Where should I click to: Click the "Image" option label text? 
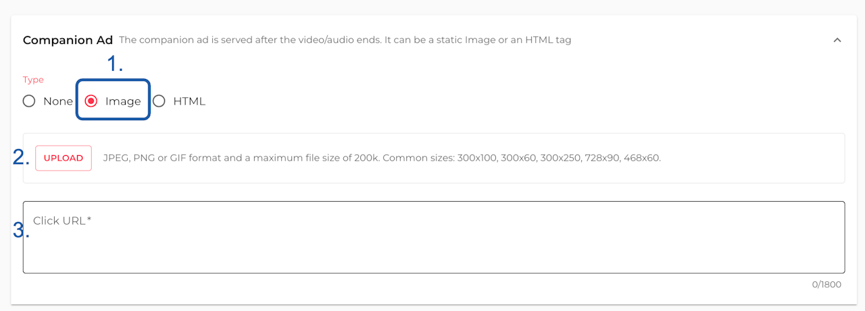[x=123, y=101]
